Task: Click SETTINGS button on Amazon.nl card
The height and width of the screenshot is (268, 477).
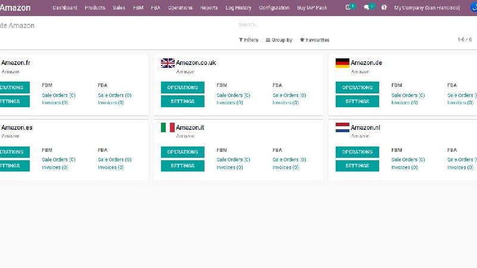Action: [357, 166]
